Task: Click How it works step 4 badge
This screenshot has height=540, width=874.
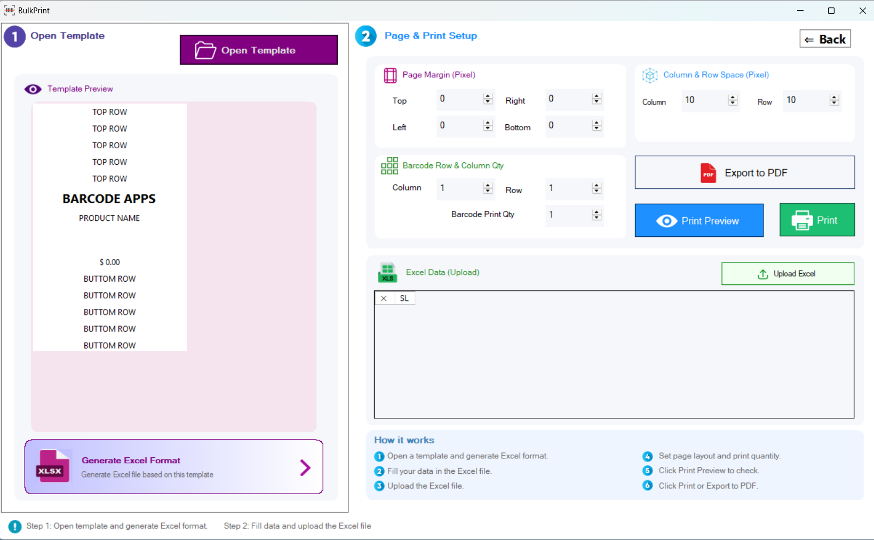Action: (x=647, y=456)
